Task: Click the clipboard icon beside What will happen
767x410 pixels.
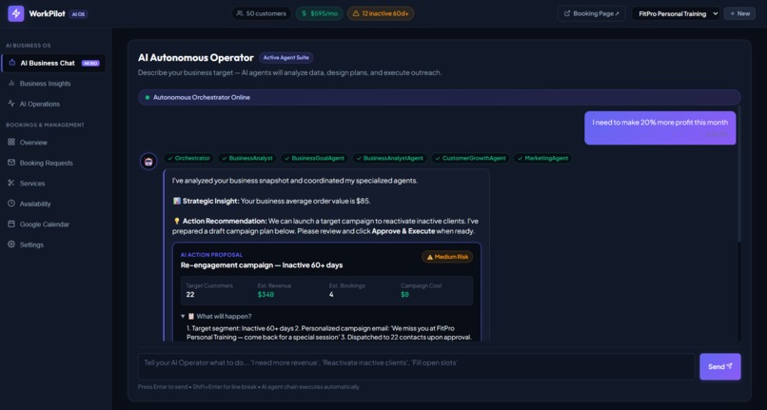Action: (191, 317)
